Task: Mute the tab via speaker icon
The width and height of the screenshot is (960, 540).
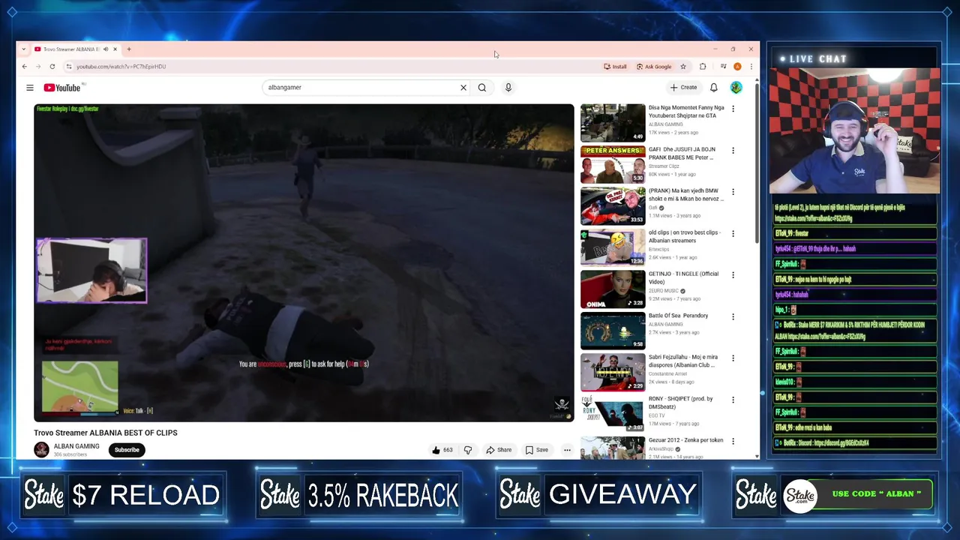Action: 106,49
